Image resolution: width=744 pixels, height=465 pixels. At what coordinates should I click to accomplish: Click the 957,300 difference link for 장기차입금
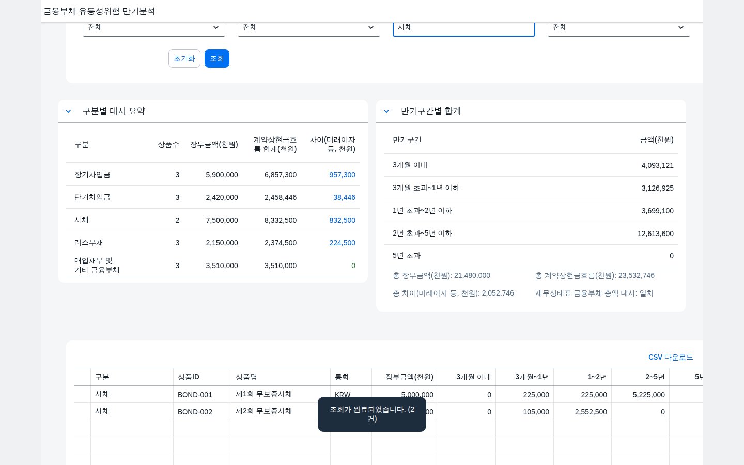[343, 175]
